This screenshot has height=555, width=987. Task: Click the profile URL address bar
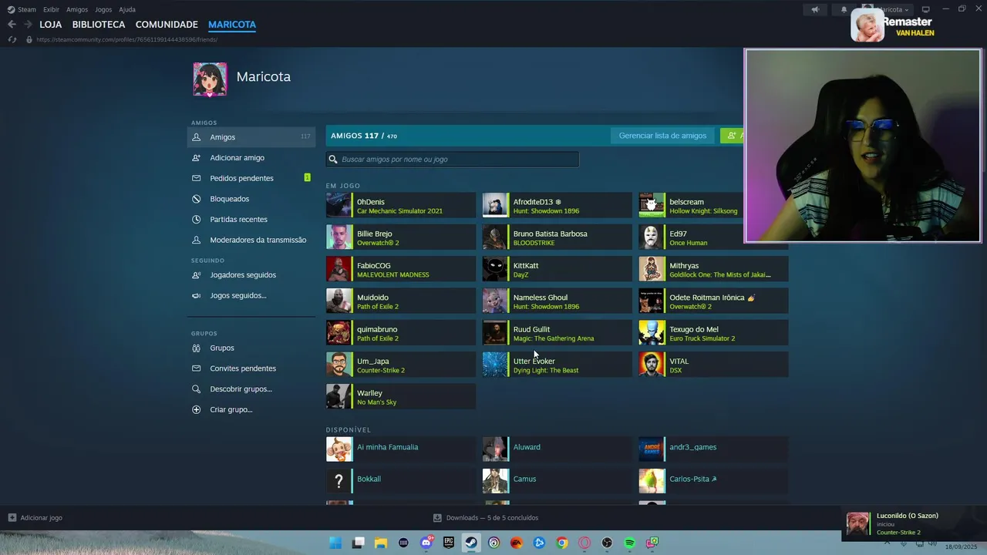click(x=127, y=39)
